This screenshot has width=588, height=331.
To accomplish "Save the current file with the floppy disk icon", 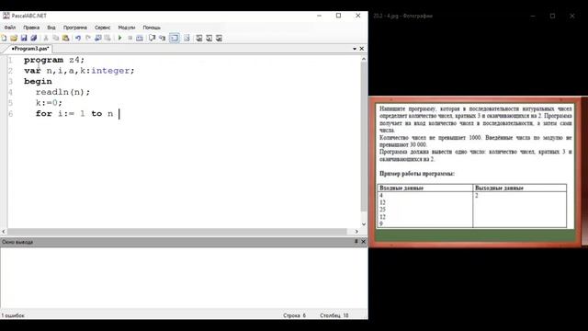I will pos(24,38).
